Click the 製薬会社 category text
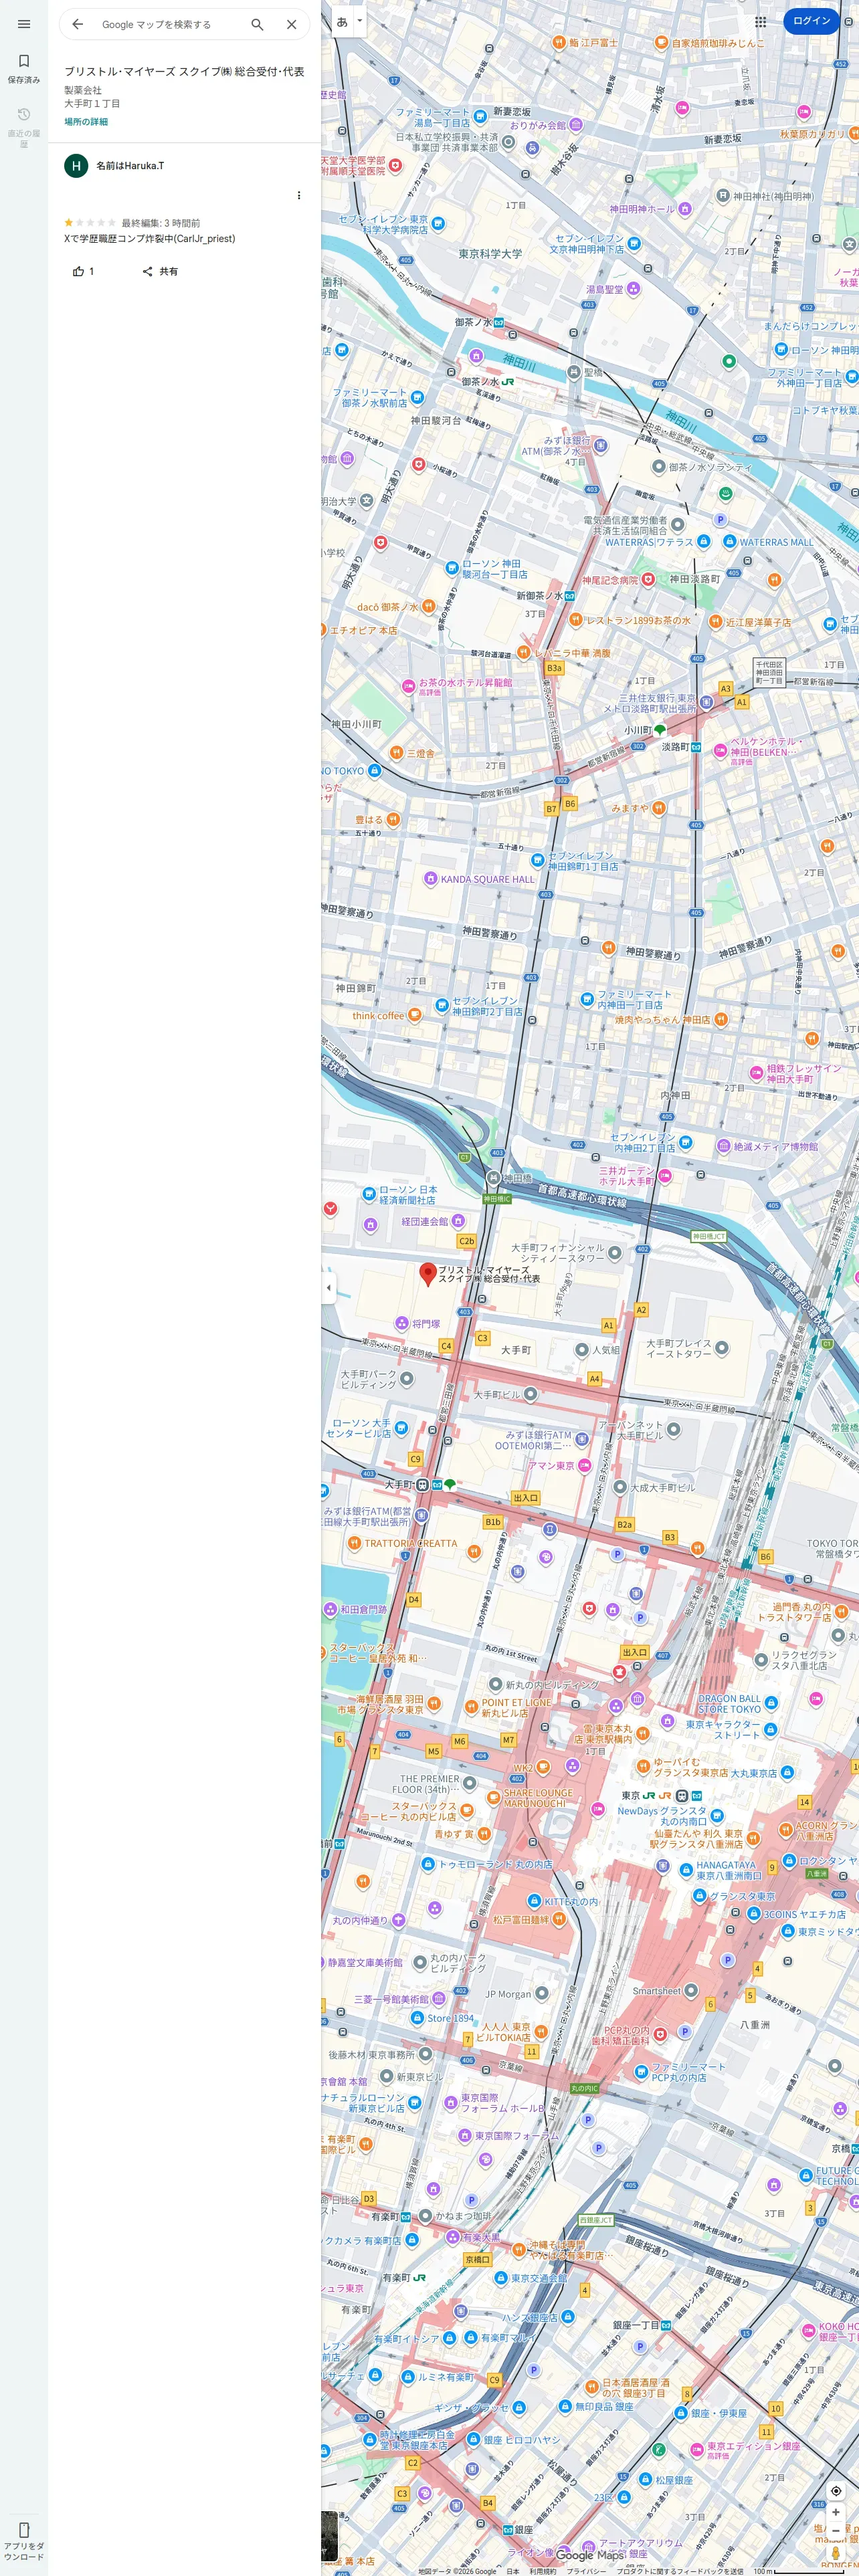Image resolution: width=859 pixels, height=2576 pixels. click(x=83, y=90)
